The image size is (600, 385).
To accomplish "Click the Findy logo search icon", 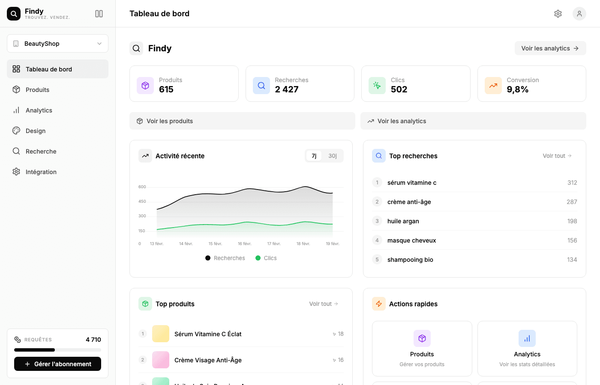I will (14, 14).
